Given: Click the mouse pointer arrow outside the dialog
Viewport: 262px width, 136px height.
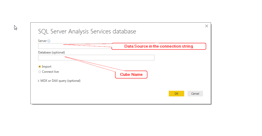Looking at the screenshot, I should point(15,28).
